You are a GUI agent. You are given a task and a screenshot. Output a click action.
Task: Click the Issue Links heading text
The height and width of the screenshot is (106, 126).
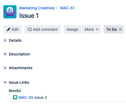(x=19, y=82)
